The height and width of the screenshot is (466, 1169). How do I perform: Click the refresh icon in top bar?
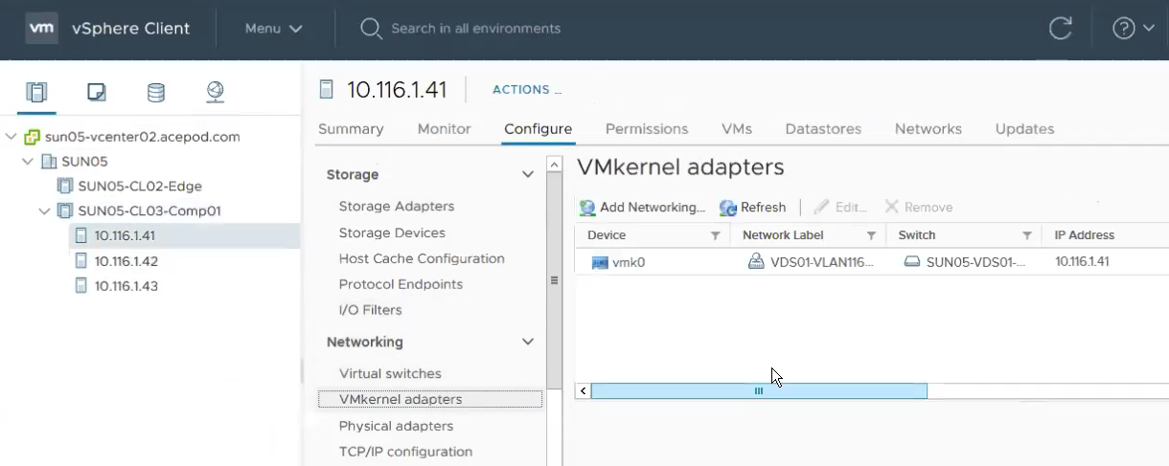(x=1061, y=29)
